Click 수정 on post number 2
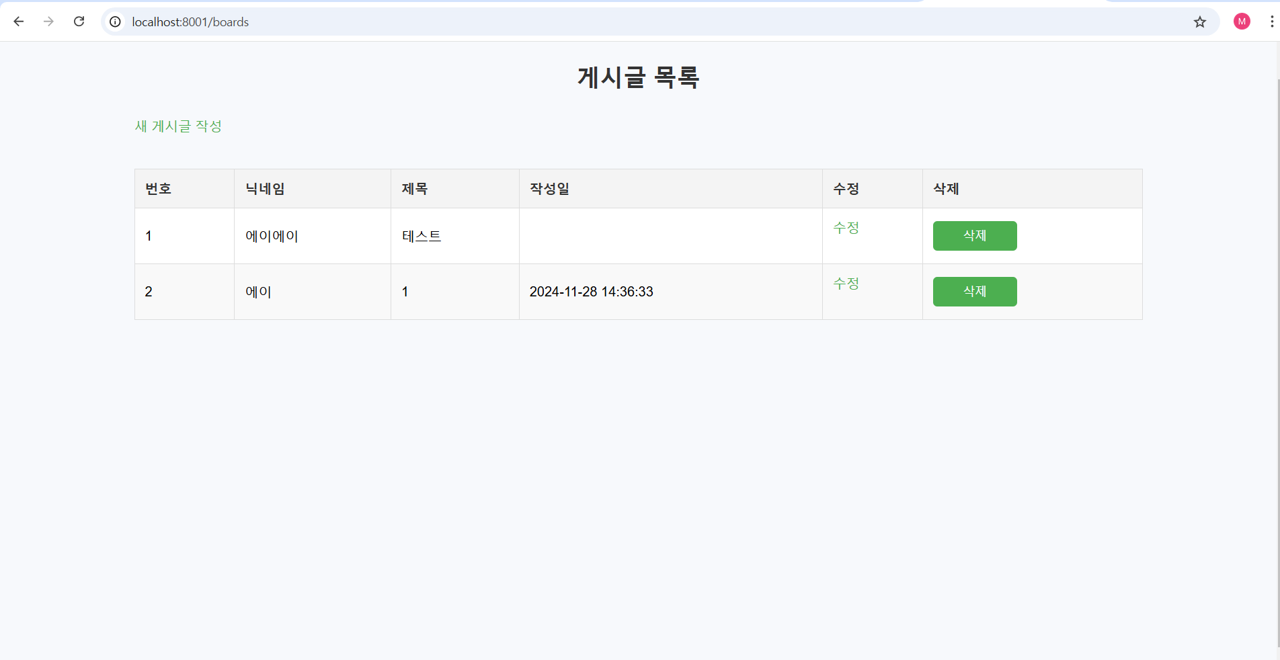 [846, 284]
